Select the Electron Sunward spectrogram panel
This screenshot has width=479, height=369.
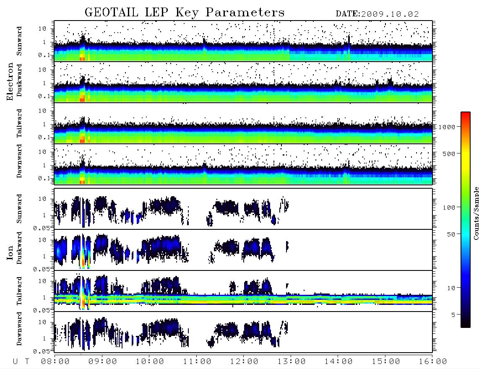click(x=243, y=41)
